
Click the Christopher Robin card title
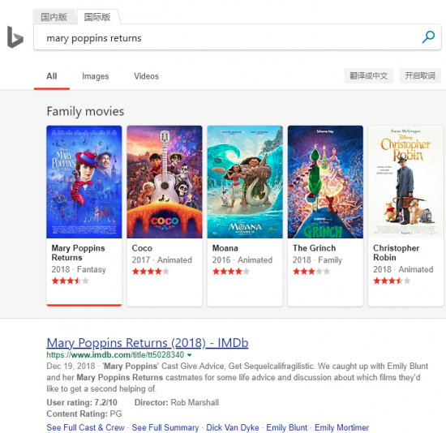(x=397, y=253)
